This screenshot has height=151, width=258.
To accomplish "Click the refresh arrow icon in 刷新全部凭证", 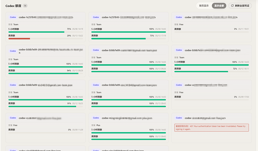I will click(x=232, y=6).
